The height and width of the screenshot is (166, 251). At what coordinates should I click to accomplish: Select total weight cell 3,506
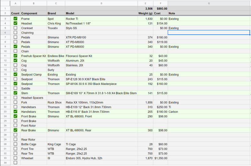(145, 8)
